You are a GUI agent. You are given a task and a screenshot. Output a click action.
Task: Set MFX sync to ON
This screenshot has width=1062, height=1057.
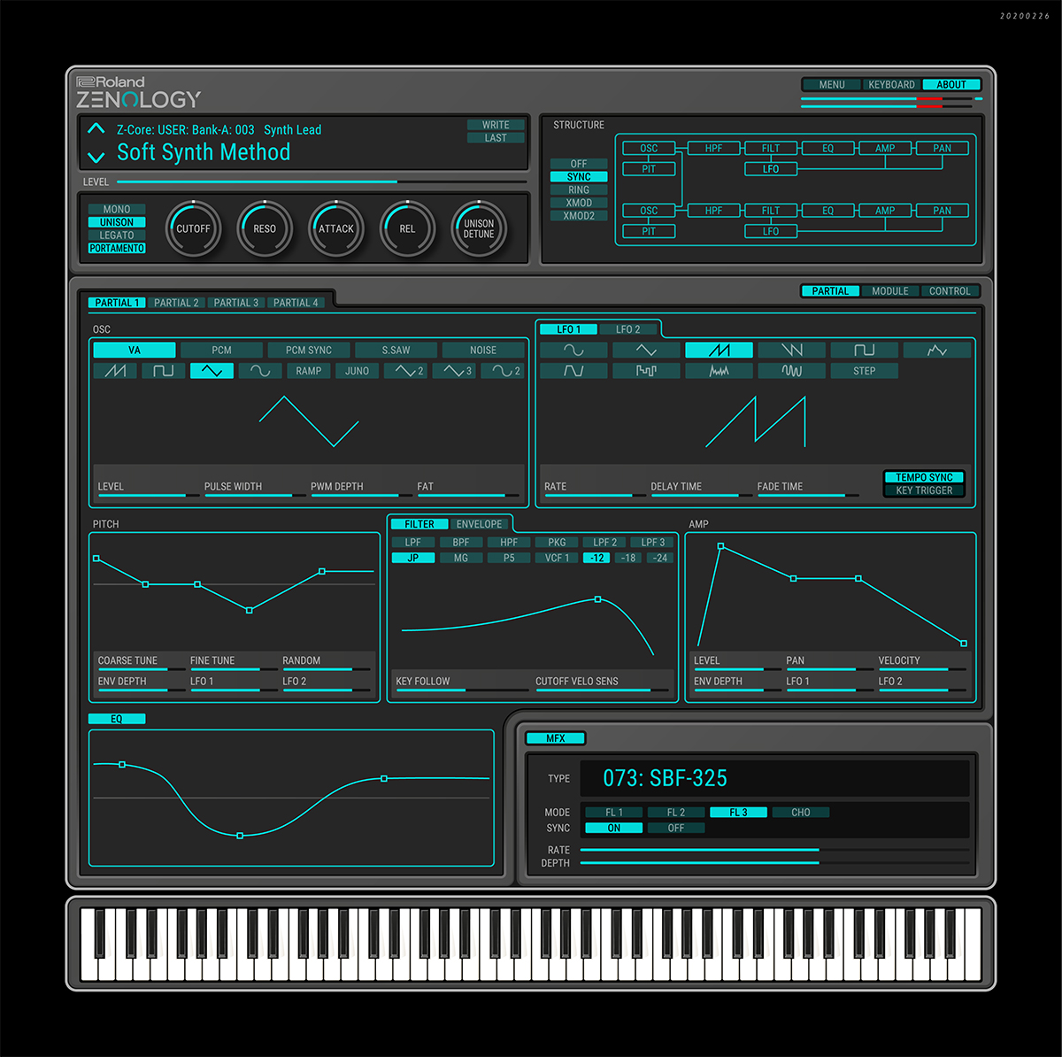point(614,829)
